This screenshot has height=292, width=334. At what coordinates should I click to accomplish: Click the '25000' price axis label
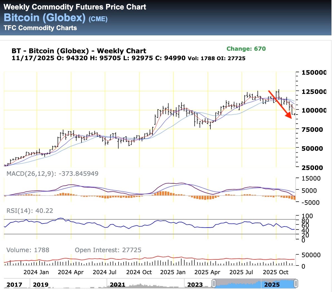tap(313, 168)
